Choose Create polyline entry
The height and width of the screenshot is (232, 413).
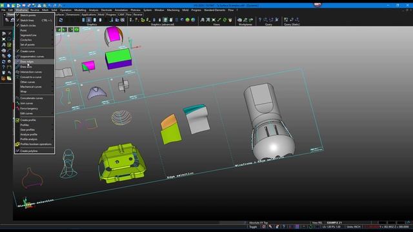[x=34, y=151]
